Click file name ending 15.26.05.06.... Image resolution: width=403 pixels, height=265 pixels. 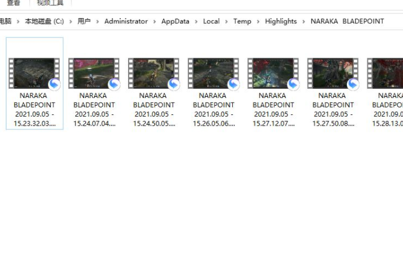(213, 110)
